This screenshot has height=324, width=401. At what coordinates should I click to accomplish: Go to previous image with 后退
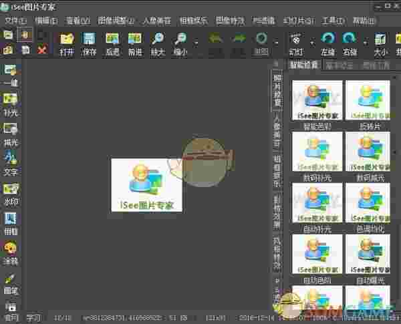(112, 44)
